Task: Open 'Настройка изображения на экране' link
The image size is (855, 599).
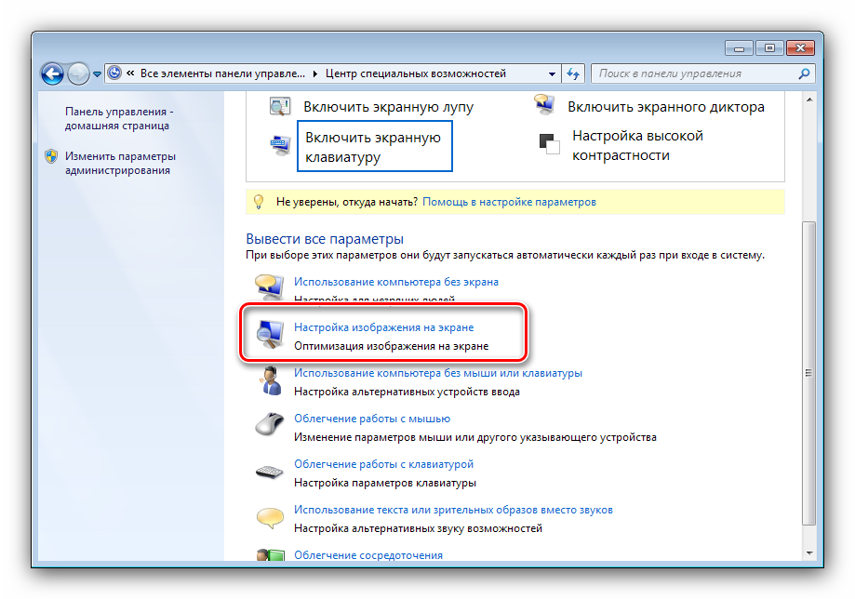Action: [x=384, y=327]
